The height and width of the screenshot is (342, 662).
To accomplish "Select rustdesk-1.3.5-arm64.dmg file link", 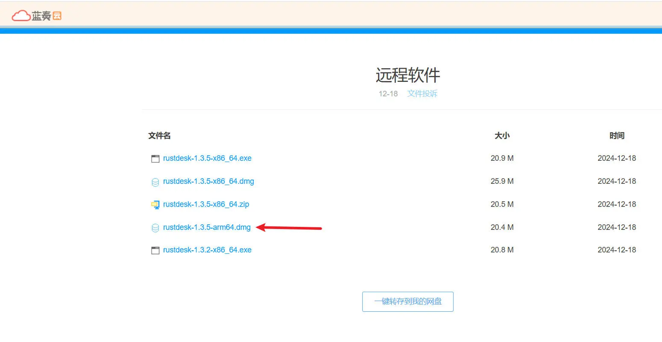I will [207, 227].
